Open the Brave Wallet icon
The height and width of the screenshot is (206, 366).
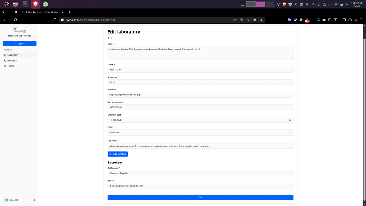pos(350,20)
